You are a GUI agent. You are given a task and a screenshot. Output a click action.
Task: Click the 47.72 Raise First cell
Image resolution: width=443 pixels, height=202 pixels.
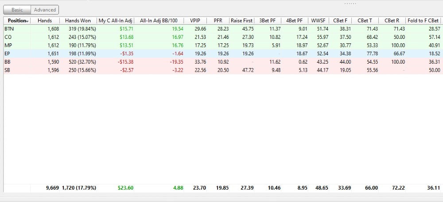(248, 70)
